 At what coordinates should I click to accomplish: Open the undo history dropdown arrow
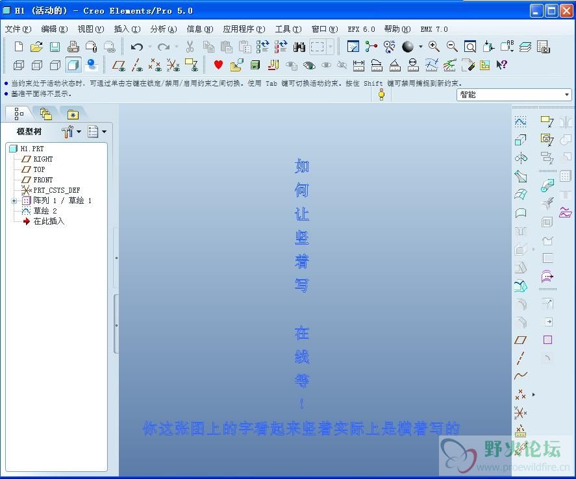click(x=150, y=47)
